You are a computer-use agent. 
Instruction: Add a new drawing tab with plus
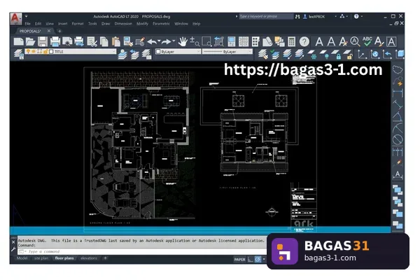[x=59, y=31]
